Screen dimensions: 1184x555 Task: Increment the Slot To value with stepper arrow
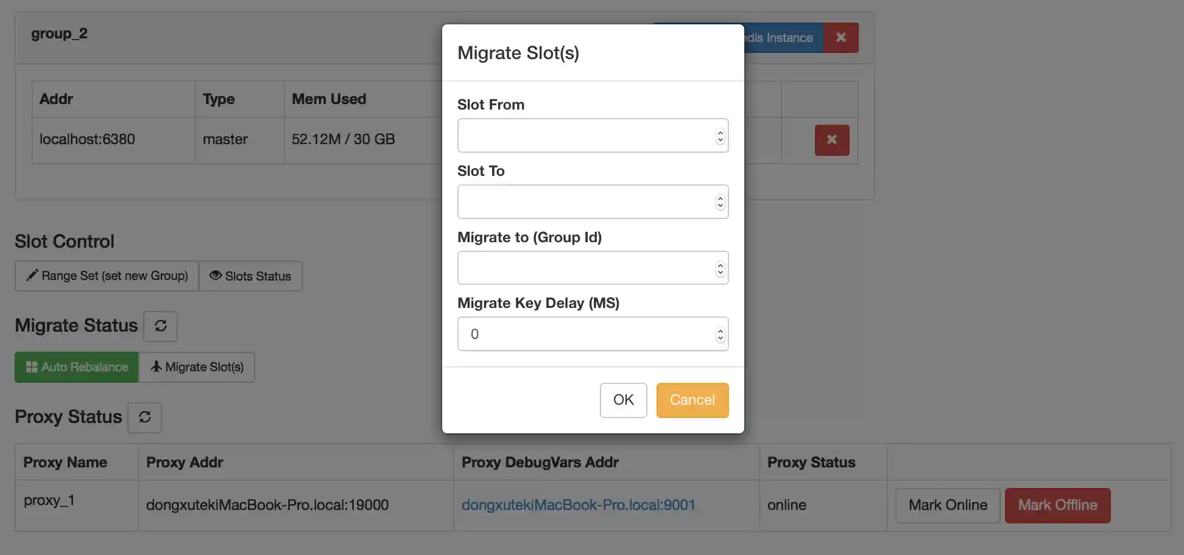(x=720, y=198)
